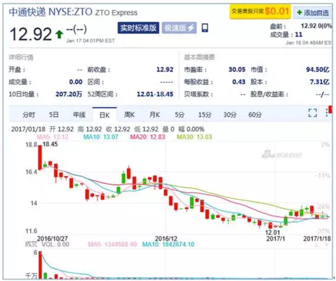Click the volume MA10: 1842674.10 label
Viewport: 336px width, 281px height.
168,244
